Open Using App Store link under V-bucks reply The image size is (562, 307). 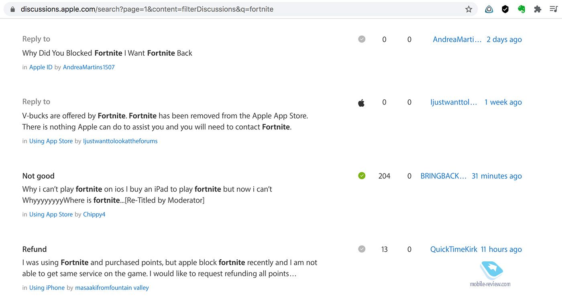click(x=51, y=141)
